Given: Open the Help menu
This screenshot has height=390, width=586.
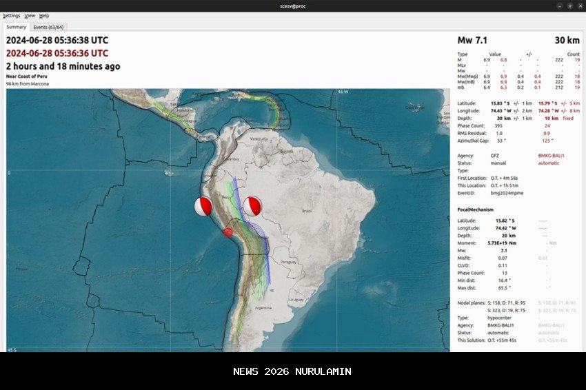Looking at the screenshot, I should (44, 15).
